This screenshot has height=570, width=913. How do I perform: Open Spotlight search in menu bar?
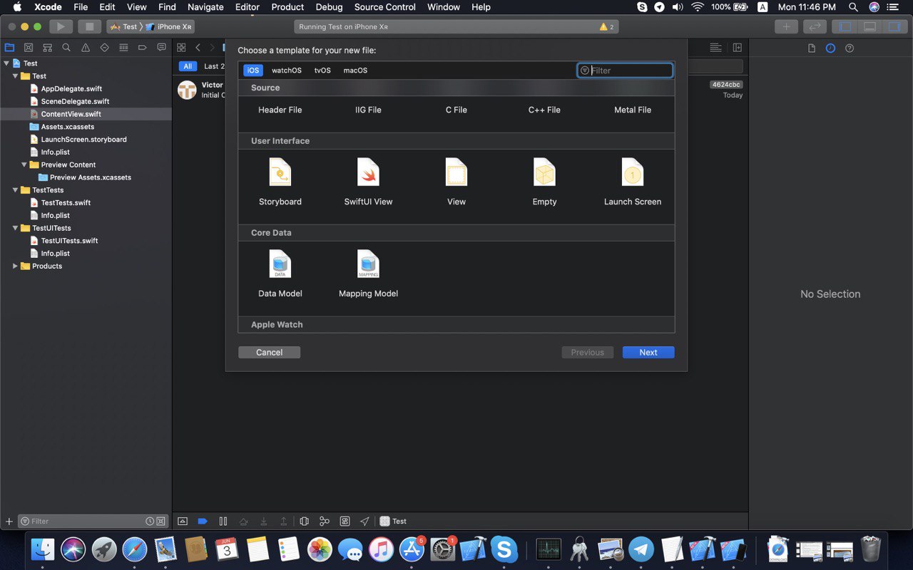pos(853,7)
